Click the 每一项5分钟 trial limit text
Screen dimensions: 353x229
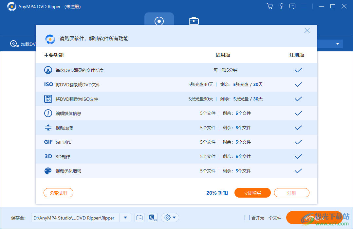click(225, 70)
